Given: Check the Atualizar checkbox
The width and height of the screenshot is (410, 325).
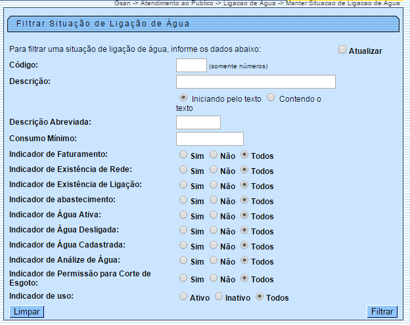Looking at the screenshot, I should [342, 50].
